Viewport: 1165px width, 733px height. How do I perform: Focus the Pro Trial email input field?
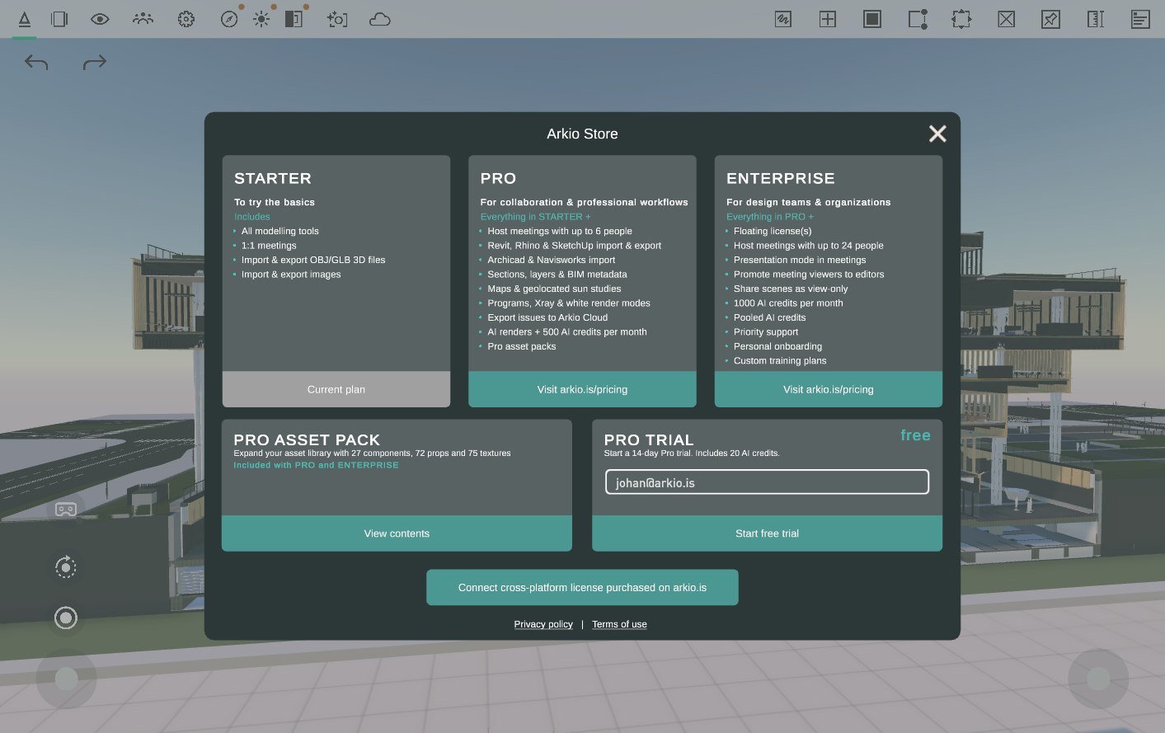(x=767, y=482)
